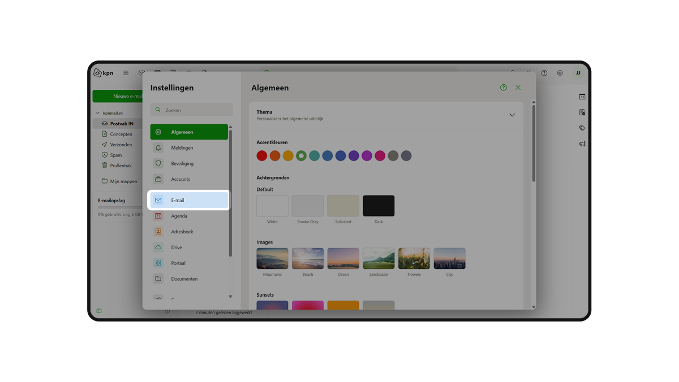Click the Documenten folder icon

pos(158,279)
